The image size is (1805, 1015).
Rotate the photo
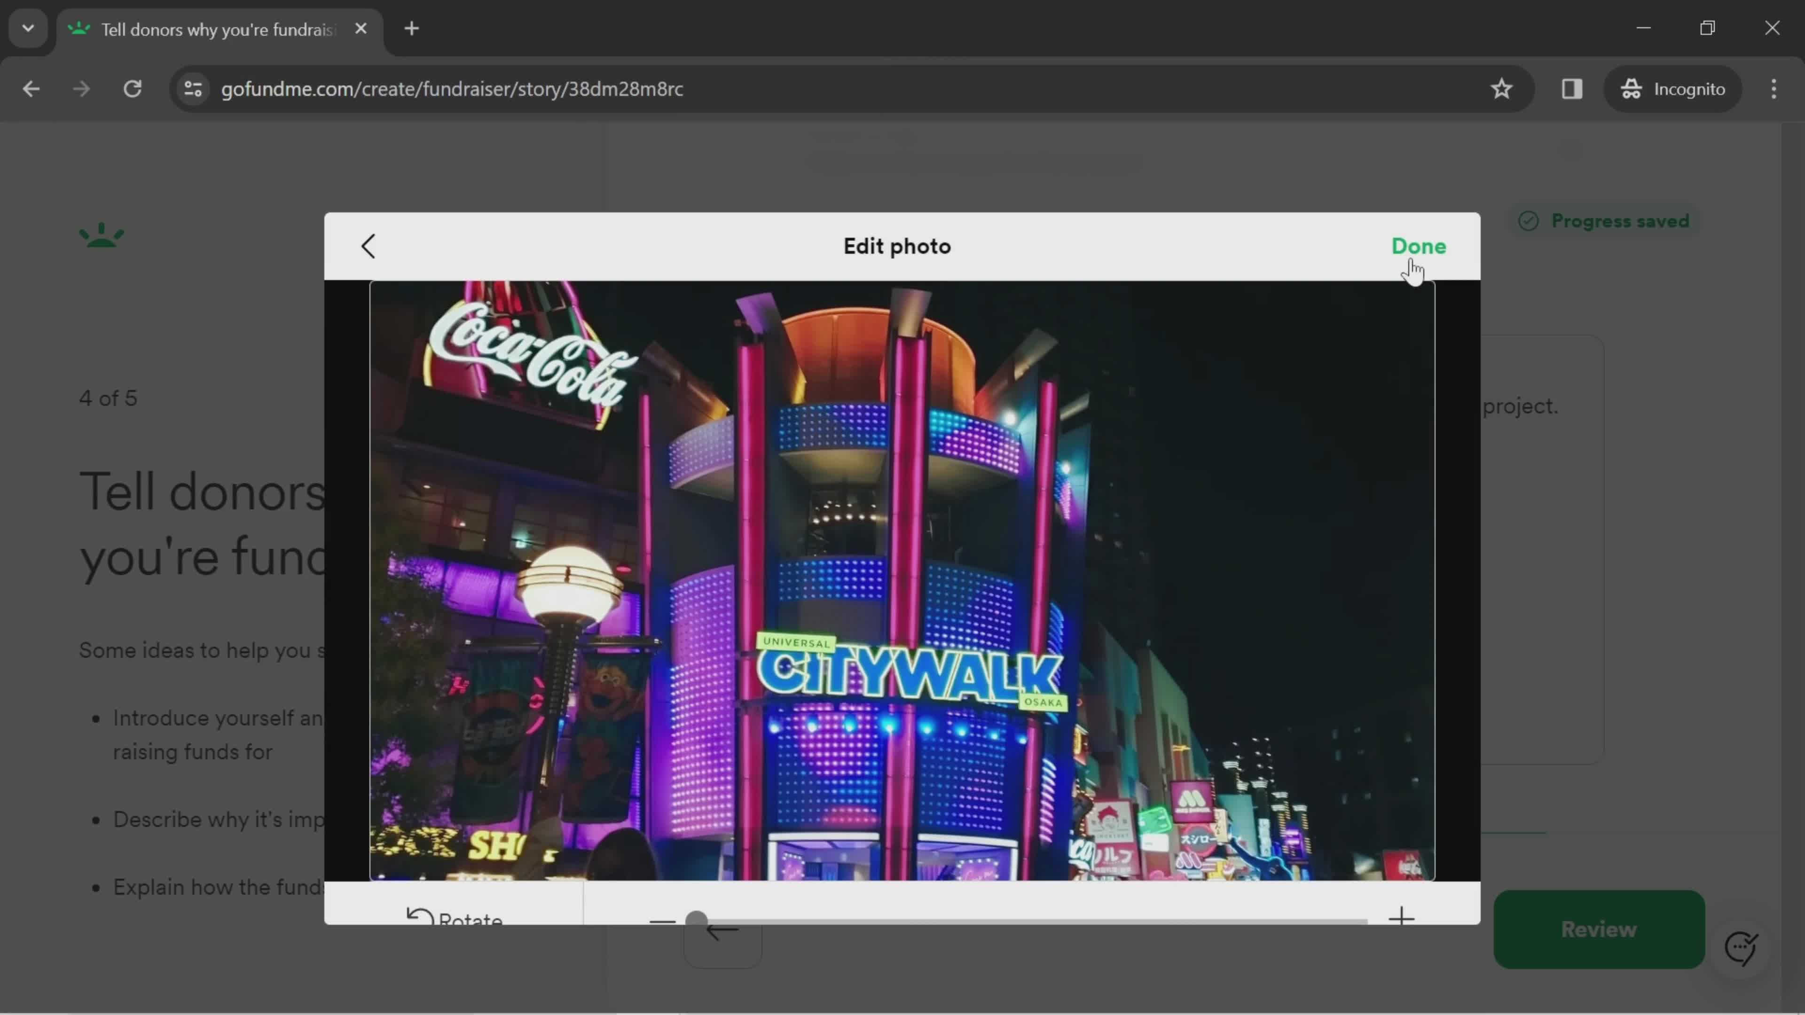point(455,916)
